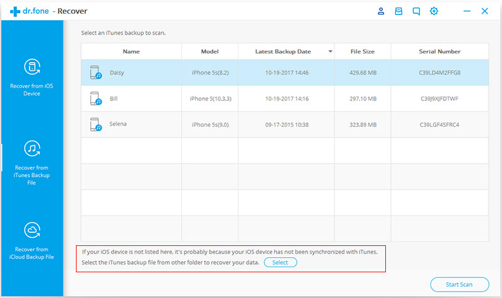
Task: Open the Recover from iCloud Backup File label
Action: point(32,253)
